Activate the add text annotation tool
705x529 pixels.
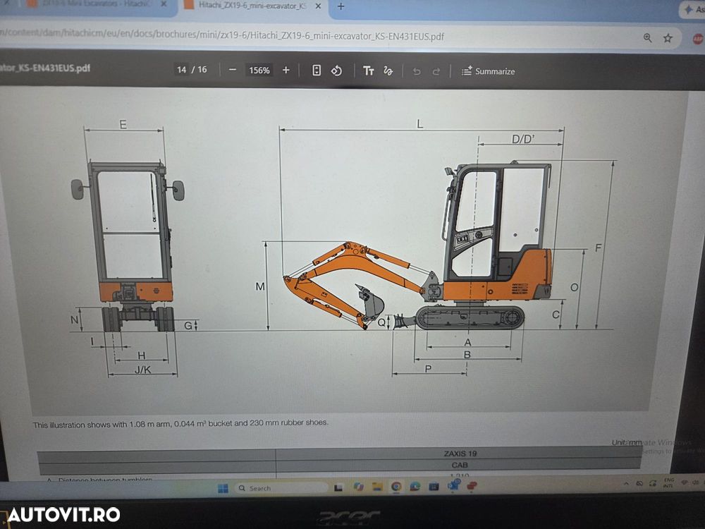tap(368, 71)
